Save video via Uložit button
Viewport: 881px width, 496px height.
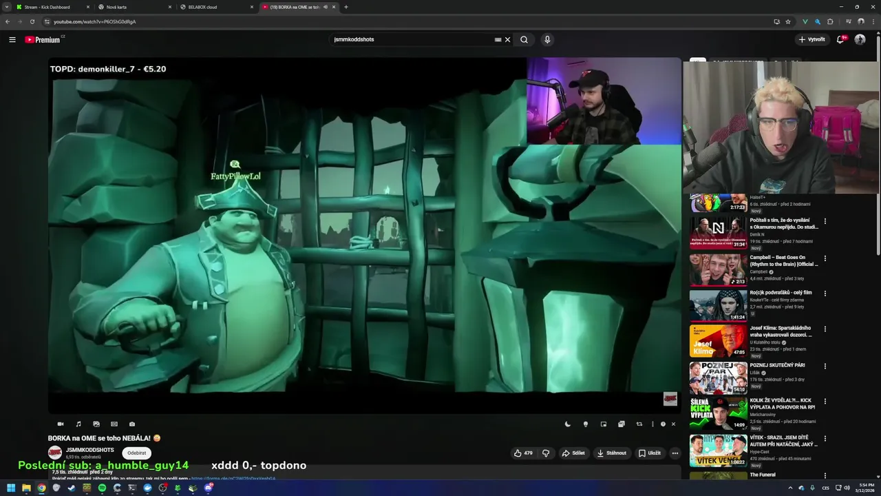tap(649, 453)
